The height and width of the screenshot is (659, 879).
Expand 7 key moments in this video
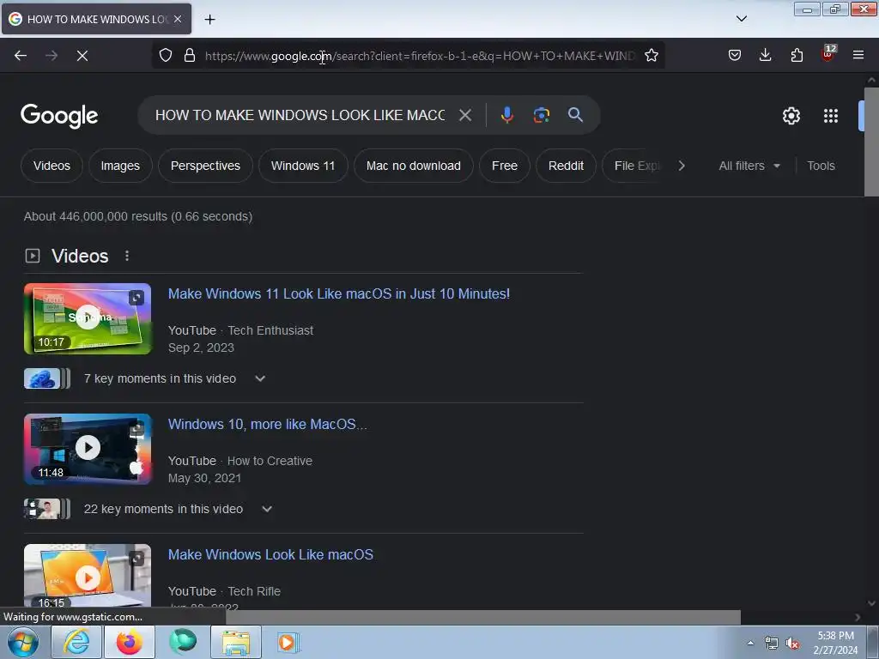click(173, 378)
